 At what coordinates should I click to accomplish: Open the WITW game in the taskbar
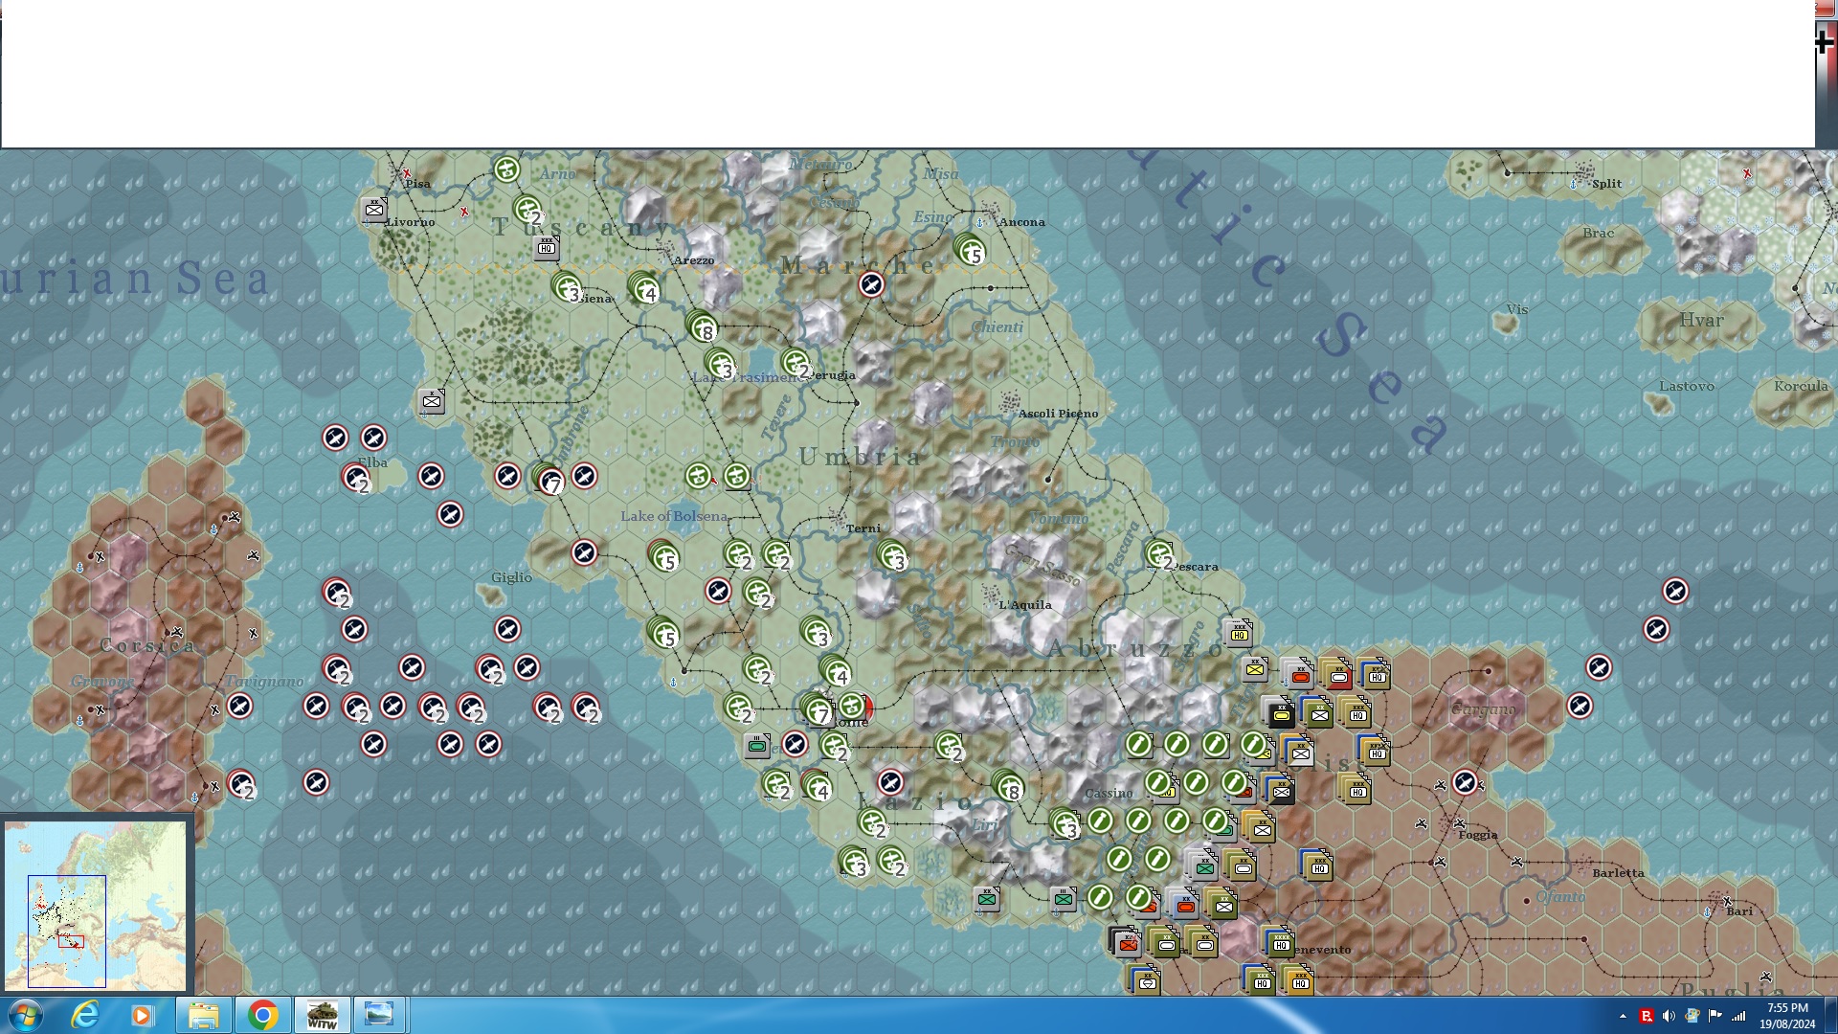click(322, 1015)
